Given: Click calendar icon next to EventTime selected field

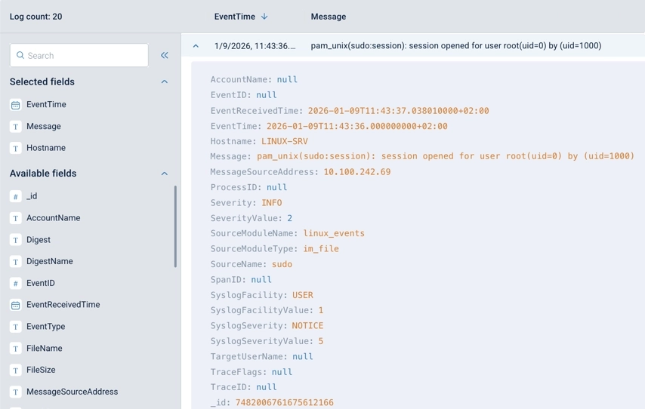Looking at the screenshot, I should pos(16,105).
